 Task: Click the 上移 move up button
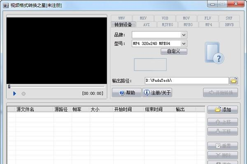(x=223, y=122)
